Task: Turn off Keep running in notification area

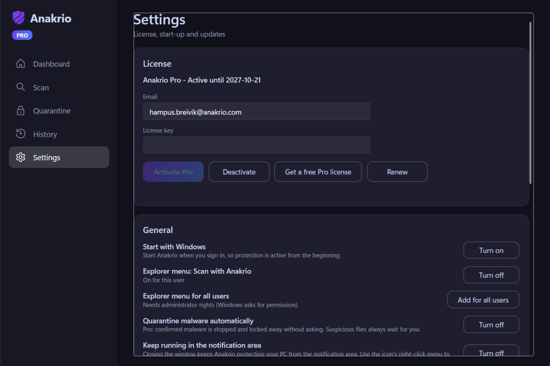Action: tap(491, 351)
